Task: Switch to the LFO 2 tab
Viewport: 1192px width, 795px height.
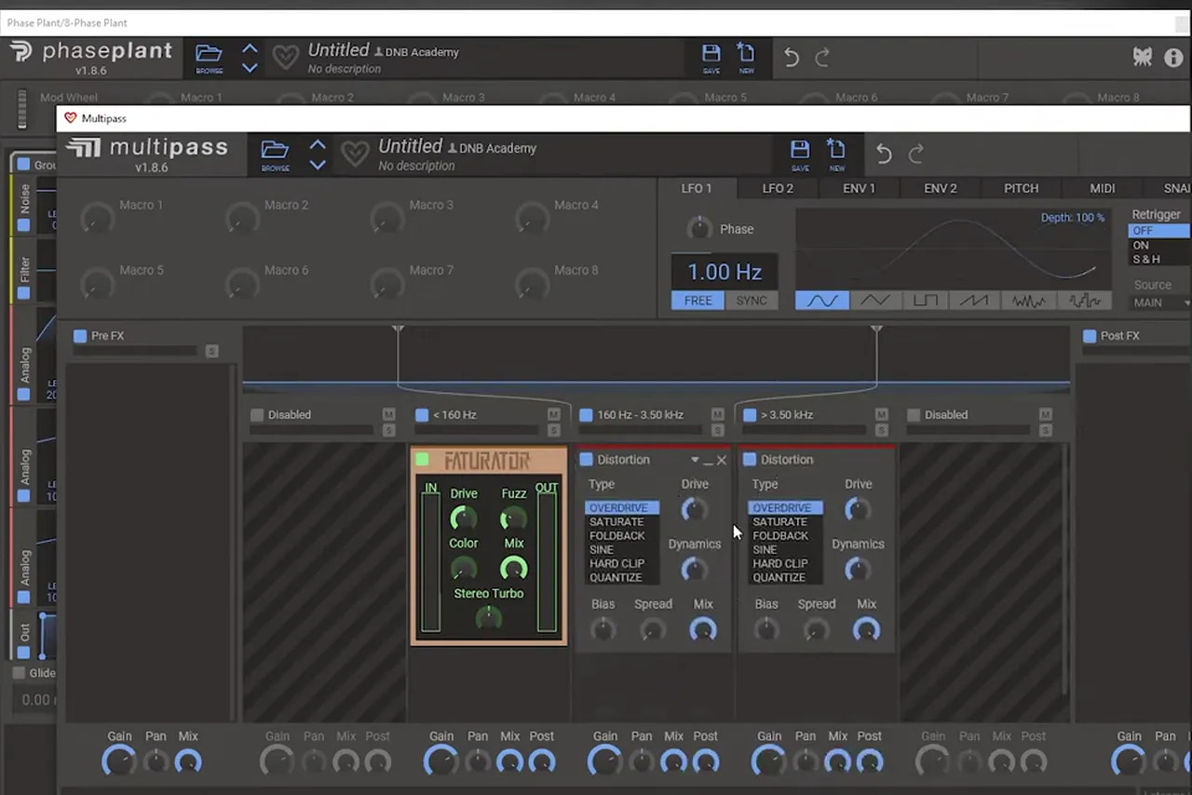Action: [x=778, y=188]
